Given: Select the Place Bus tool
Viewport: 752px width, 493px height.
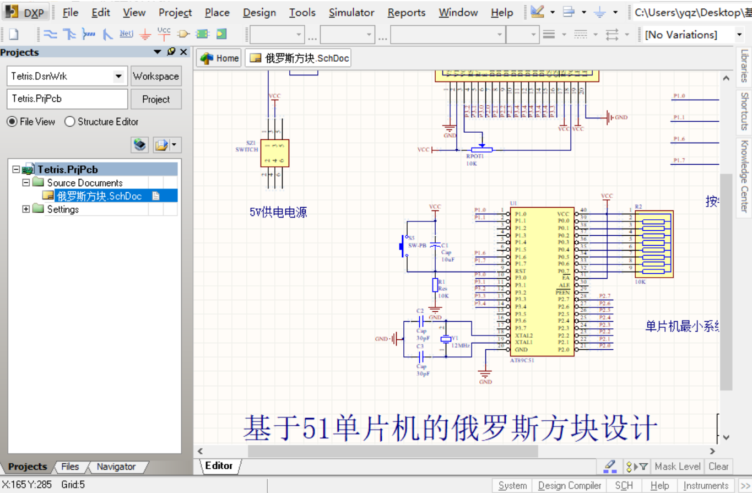Looking at the screenshot, I should [69, 34].
